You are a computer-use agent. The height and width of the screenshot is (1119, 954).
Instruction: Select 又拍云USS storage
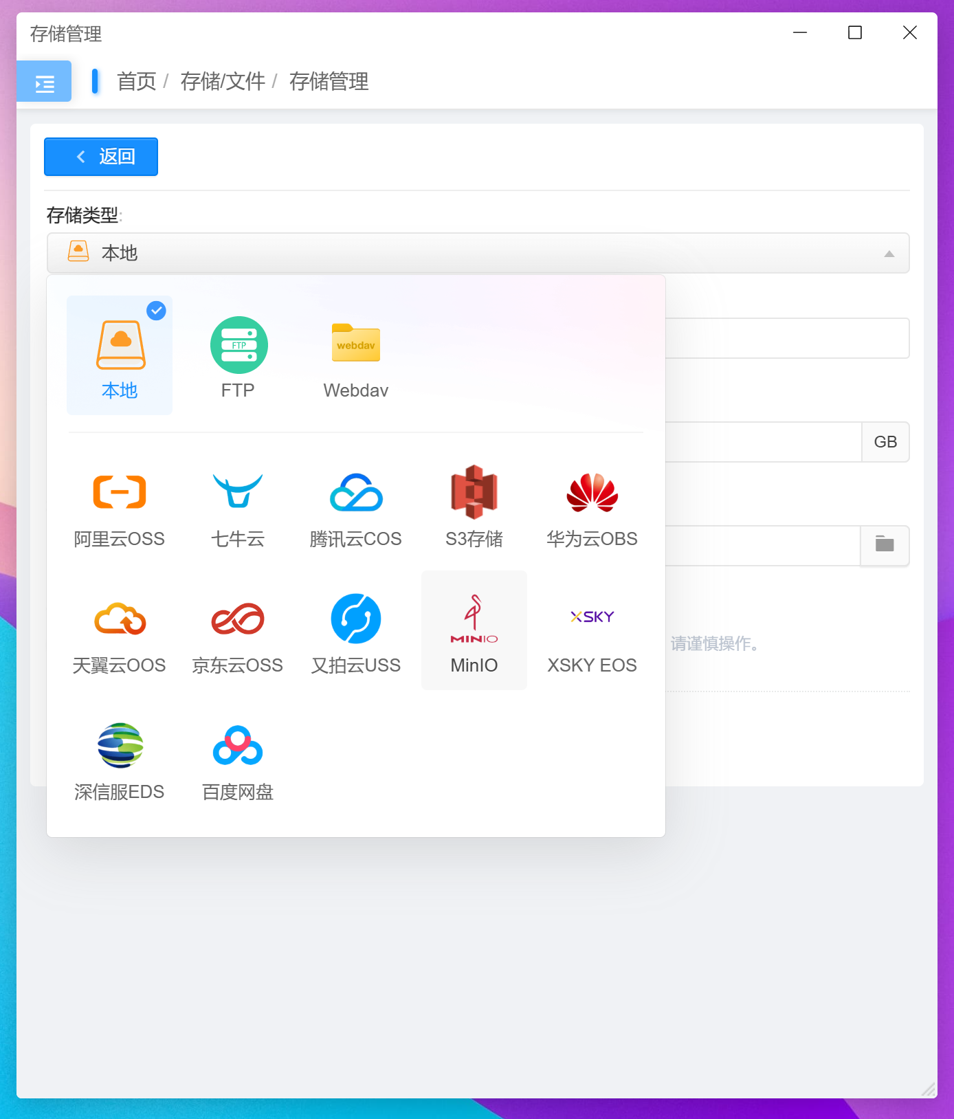356,630
